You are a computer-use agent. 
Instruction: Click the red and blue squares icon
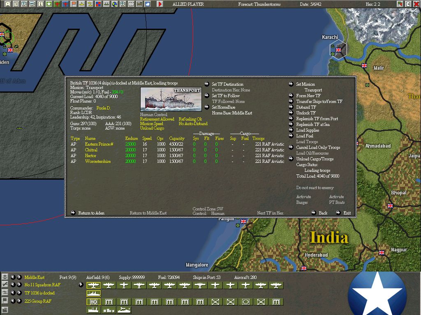[98, 4]
